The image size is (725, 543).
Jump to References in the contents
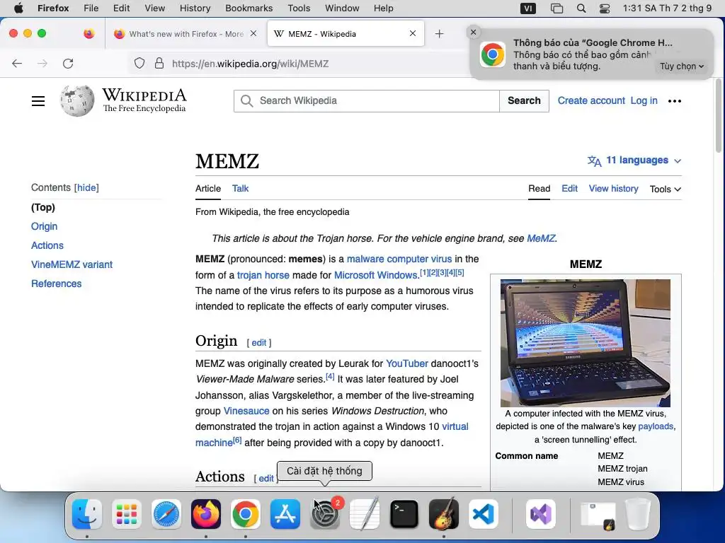click(x=57, y=284)
